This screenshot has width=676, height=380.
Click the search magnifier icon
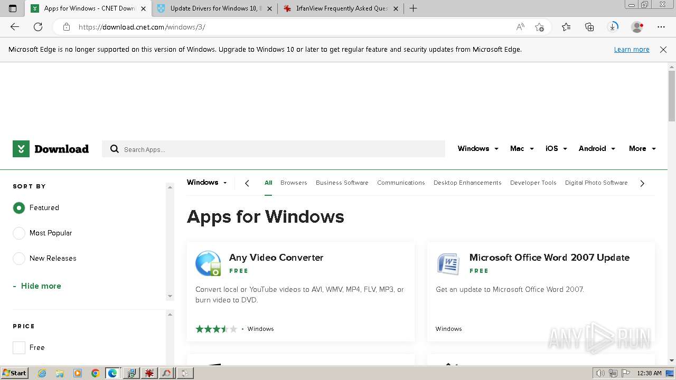coord(114,149)
